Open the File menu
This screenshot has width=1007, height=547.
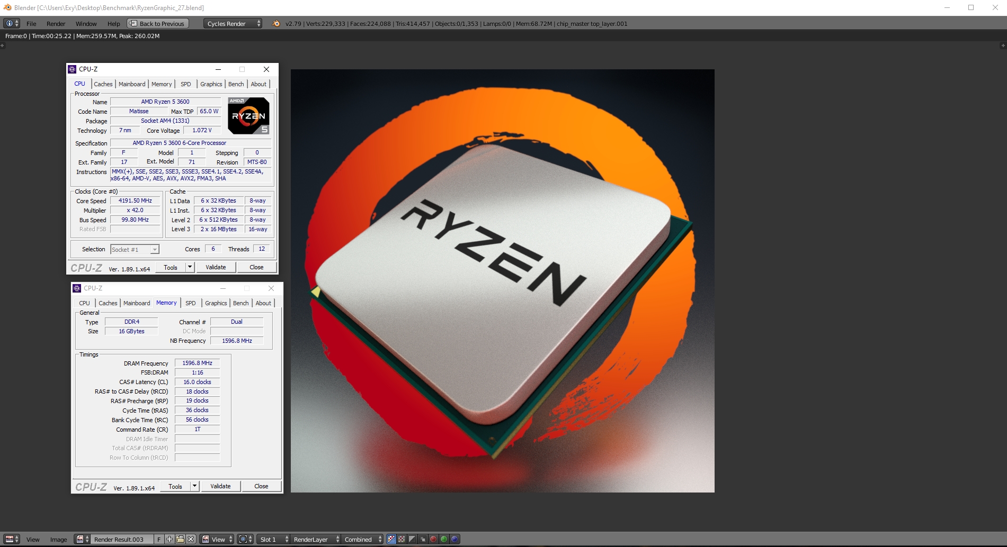(31, 24)
